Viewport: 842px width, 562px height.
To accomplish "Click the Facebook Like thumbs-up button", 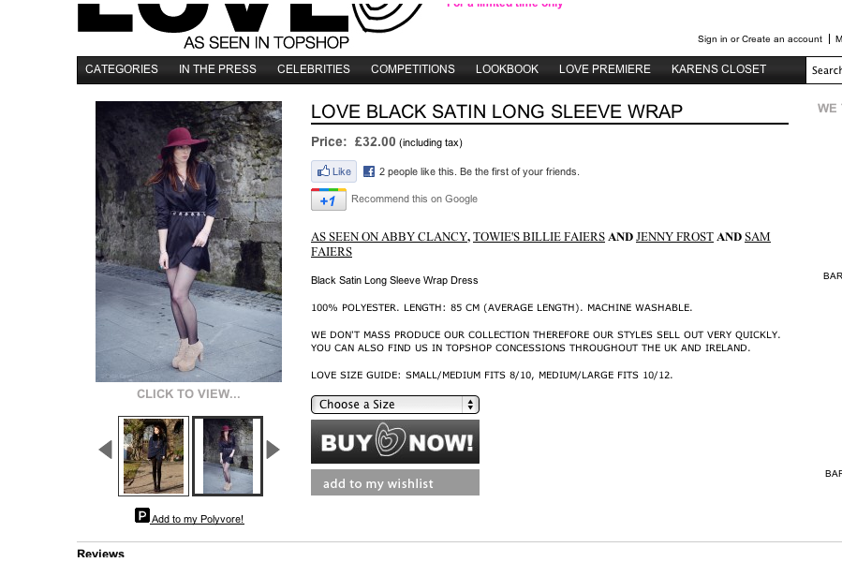I will click(x=333, y=171).
